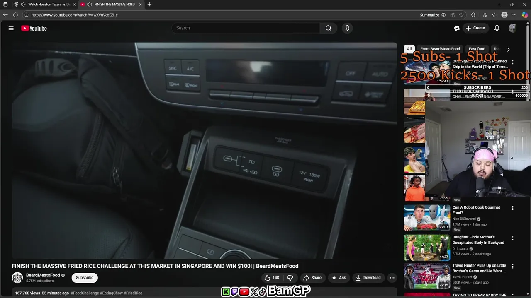Dislike this video
The width and height of the screenshot is (531, 298).
[x=290, y=278]
